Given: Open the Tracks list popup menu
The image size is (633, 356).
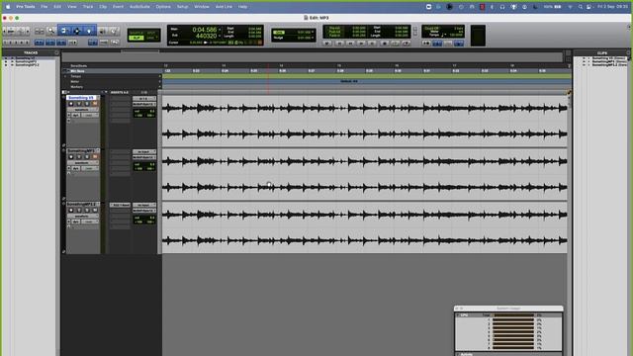Looking at the screenshot, I should coord(56,52).
